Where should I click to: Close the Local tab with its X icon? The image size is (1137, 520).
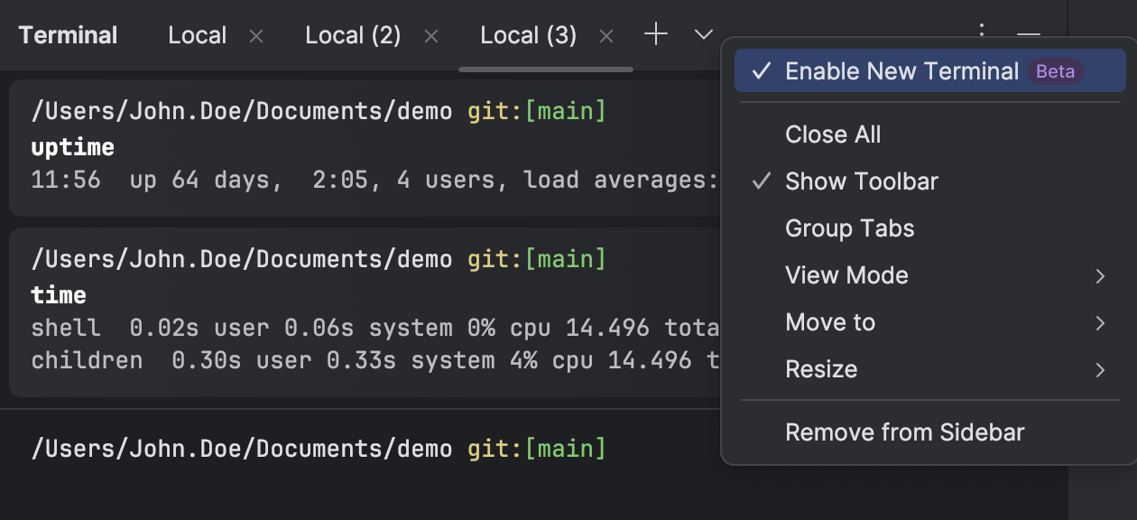[x=256, y=36]
